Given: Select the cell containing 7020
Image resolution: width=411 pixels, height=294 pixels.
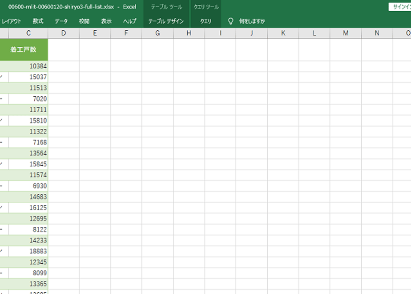Looking at the screenshot, I should pyautogui.click(x=28, y=99).
